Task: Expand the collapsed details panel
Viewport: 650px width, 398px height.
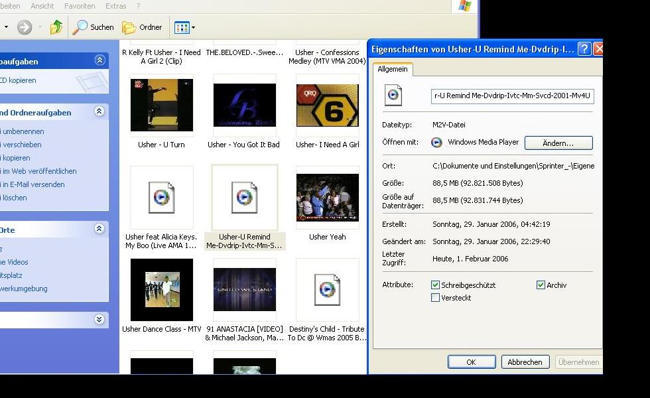Action: tap(99, 319)
